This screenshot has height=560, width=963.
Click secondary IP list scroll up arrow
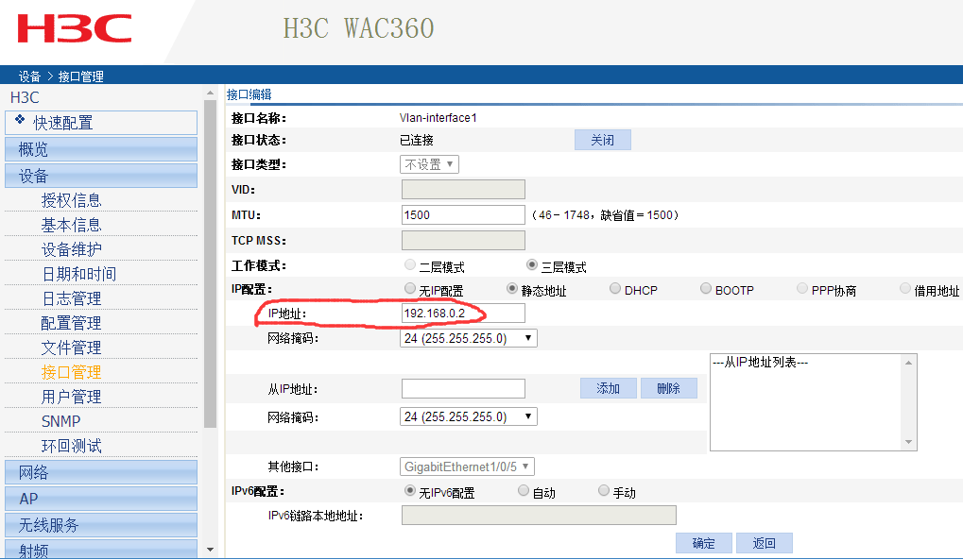(x=909, y=363)
